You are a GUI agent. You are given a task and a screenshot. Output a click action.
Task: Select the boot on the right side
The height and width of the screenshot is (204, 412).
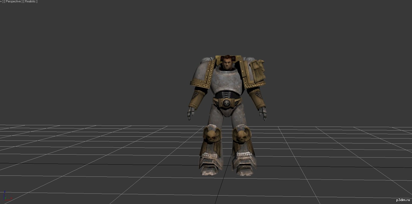tap(244, 166)
